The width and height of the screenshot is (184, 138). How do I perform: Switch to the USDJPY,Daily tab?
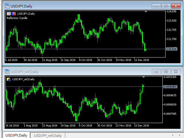(x=16, y=135)
